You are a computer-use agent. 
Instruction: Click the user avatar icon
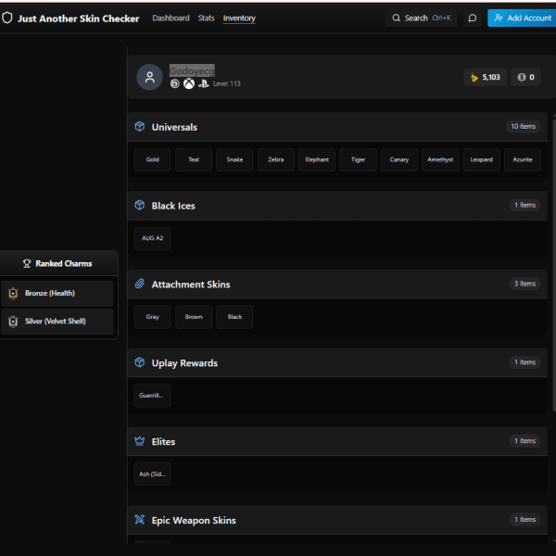coord(149,77)
